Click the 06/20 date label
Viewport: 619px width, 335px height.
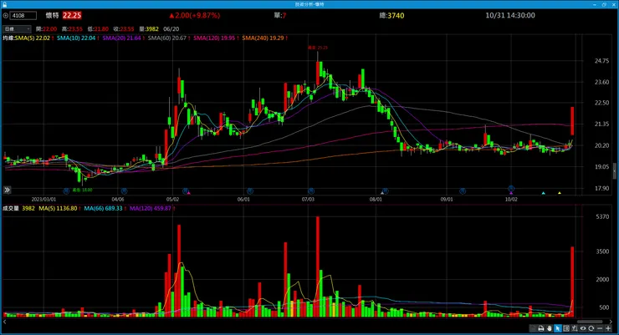coord(171,28)
